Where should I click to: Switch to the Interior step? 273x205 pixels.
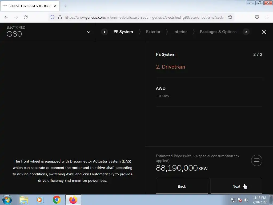tap(180, 32)
